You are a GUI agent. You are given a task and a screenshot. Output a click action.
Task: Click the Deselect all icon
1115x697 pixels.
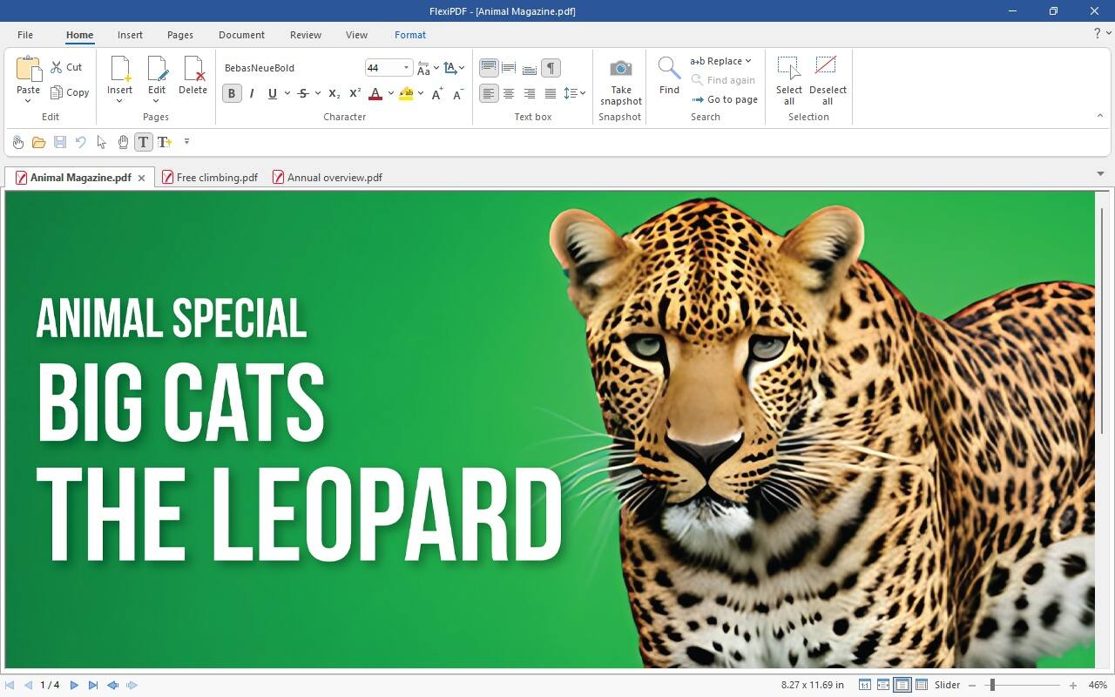point(826,81)
